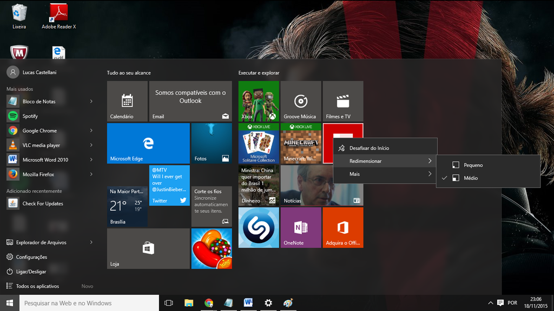The height and width of the screenshot is (311, 554).
Task: Select the Adobe Reader X desktop icon
Action: pos(58,17)
